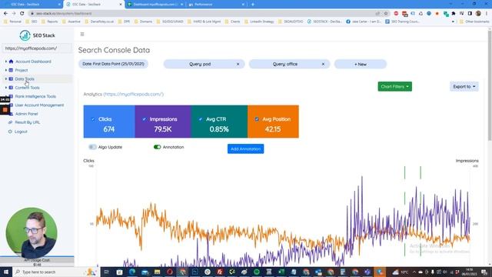492x277 pixels.
Task: Open the Date First Data Point filter
Action: tap(113, 64)
